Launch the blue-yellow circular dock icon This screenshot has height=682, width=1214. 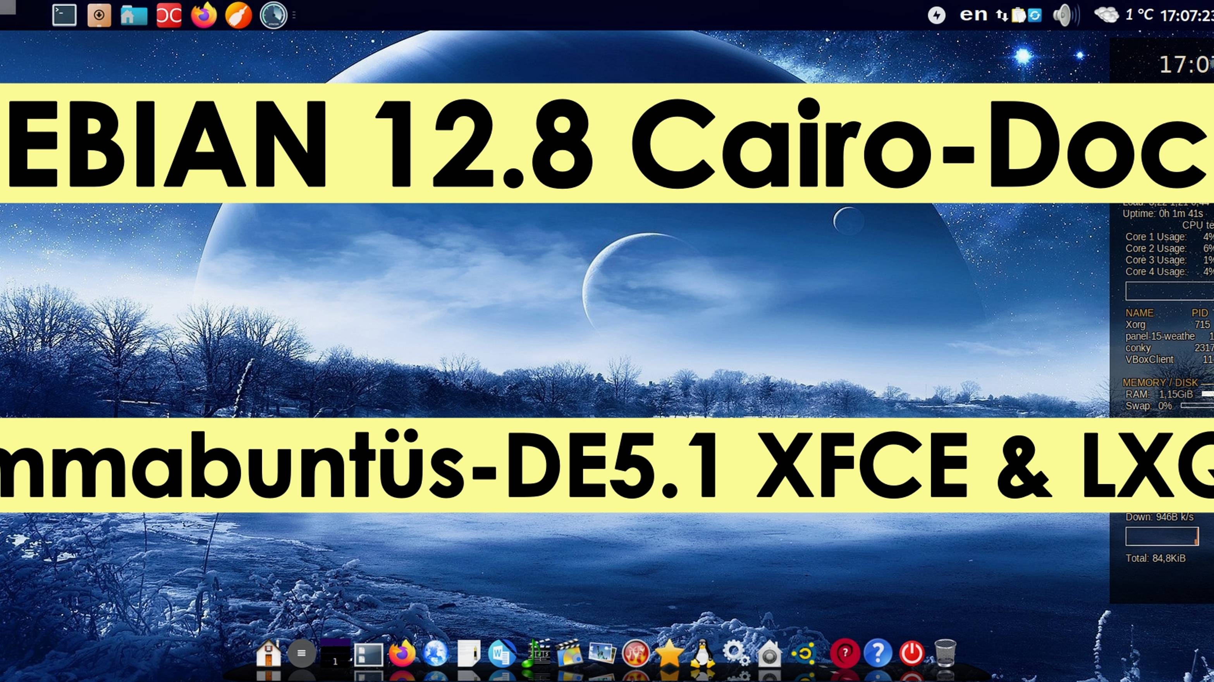click(803, 654)
